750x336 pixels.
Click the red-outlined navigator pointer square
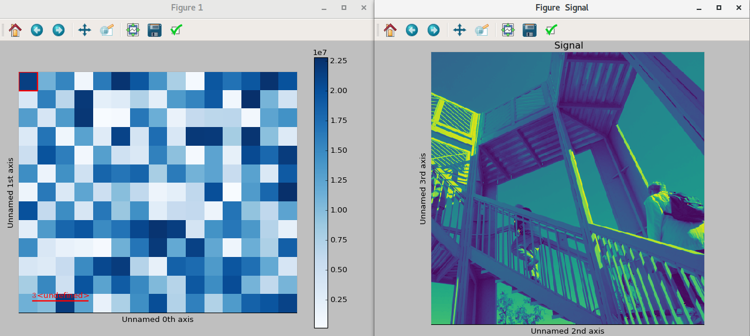(x=28, y=81)
